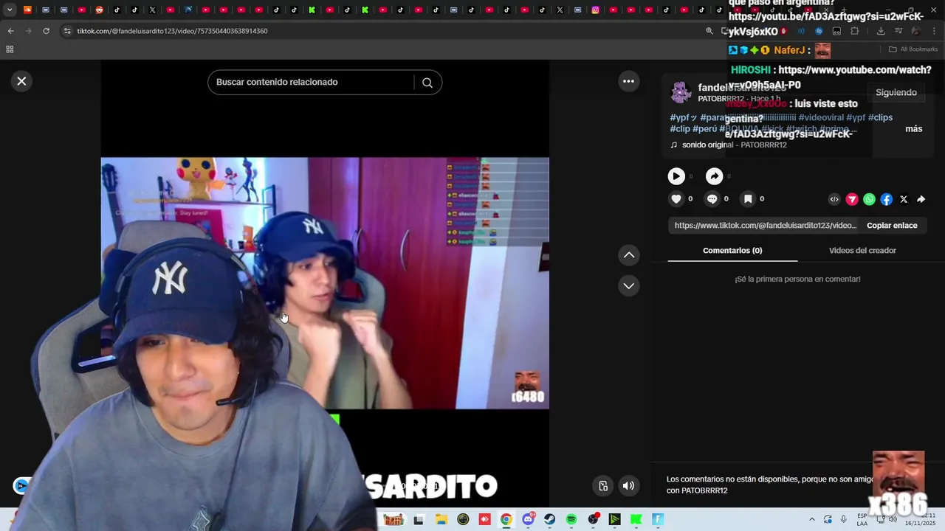Open the Chrome apps grid shortcut
Screen dimensions: 945x531
(10, 49)
